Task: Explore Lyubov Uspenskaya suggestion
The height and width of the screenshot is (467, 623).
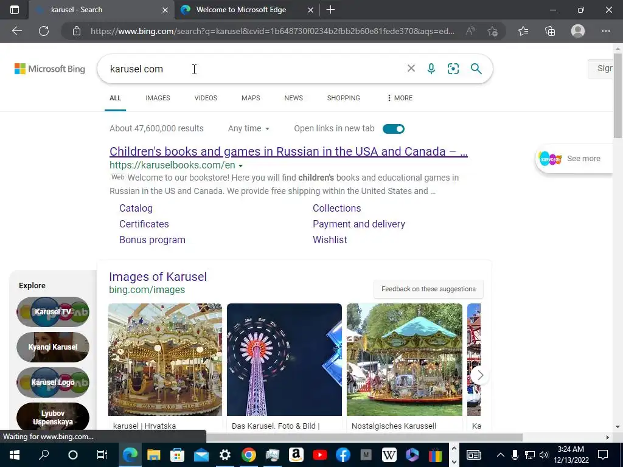Action: [53, 417]
